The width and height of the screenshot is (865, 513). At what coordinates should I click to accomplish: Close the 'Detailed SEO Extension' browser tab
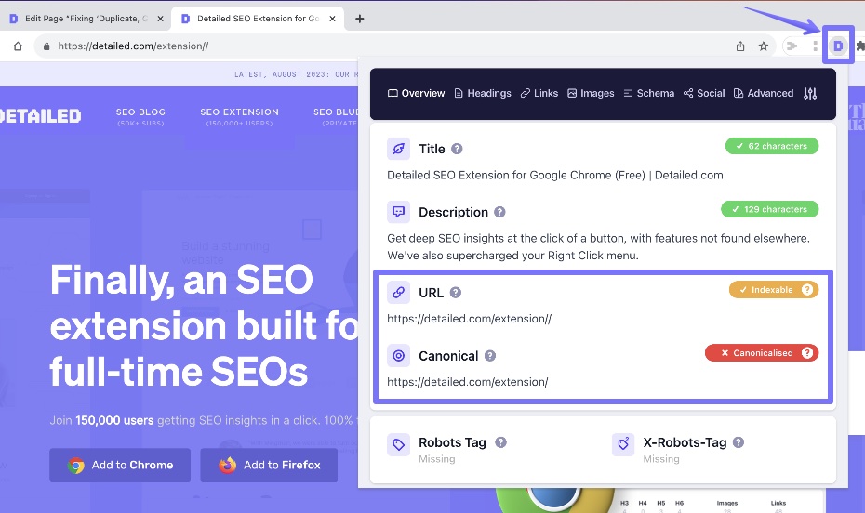332,19
